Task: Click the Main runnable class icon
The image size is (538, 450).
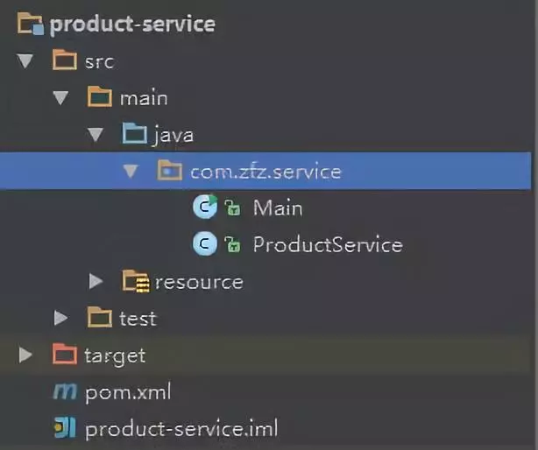Action: coord(205,207)
